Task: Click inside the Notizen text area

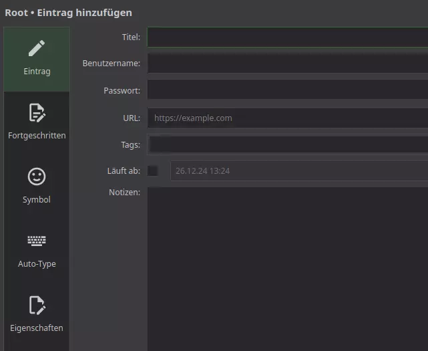Action: [288, 269]
